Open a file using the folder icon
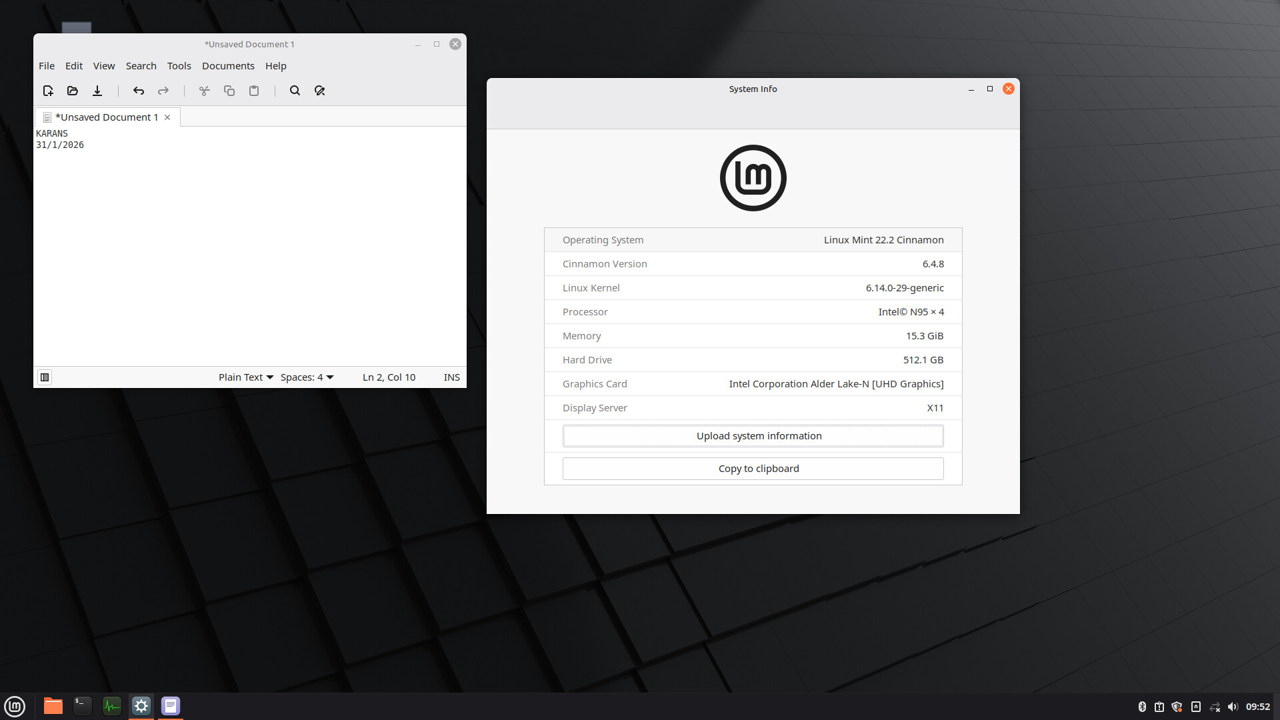 click(x=73, y=91)
